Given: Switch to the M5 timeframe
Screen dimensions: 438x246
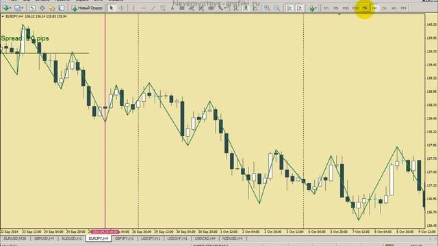Looking at the screenshot, I should [x=336, y=8].
